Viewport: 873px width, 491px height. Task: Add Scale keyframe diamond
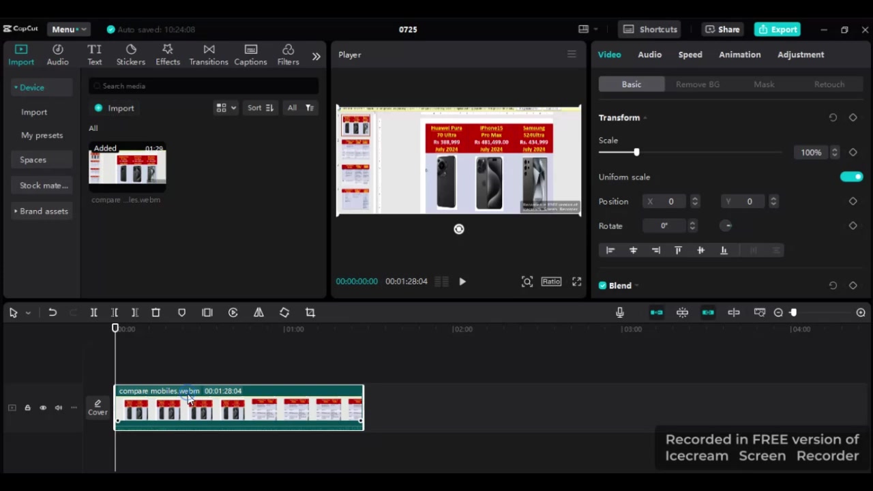point(853,152)
